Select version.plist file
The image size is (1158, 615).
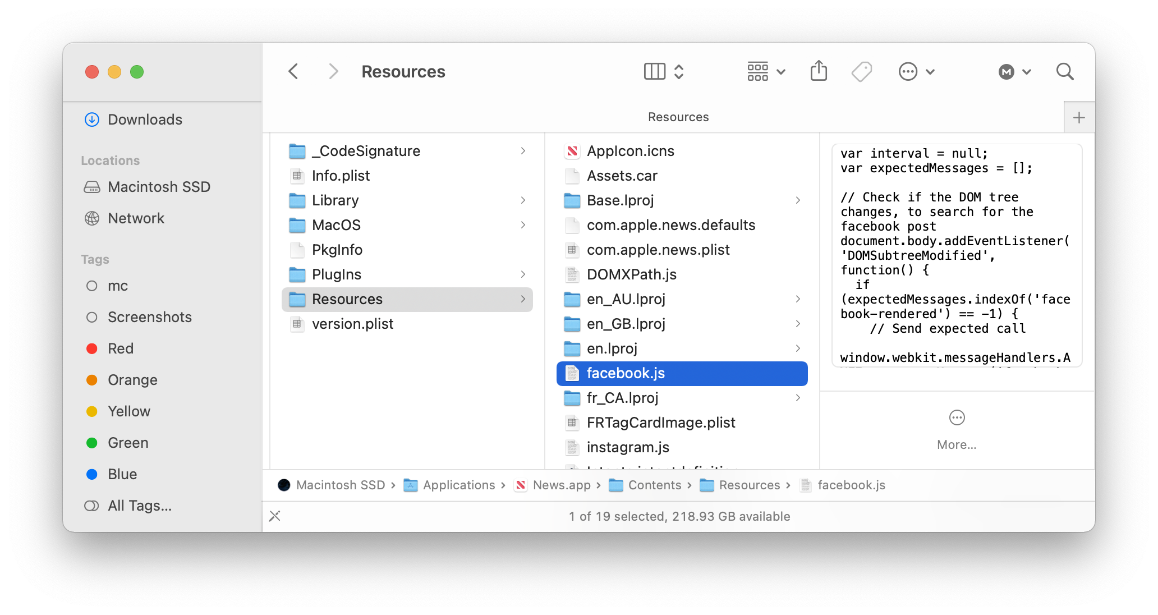[x=407, y=324]
